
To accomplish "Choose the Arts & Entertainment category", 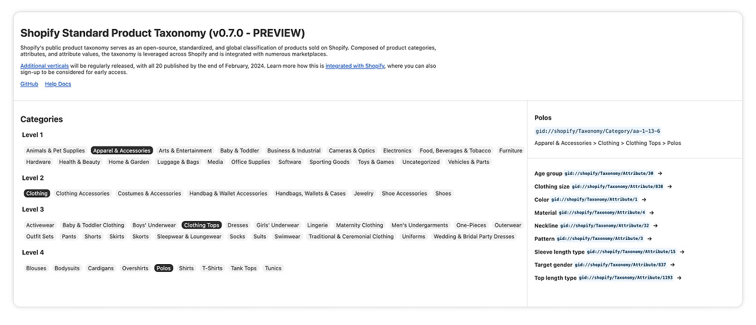I will pyautogui.click(x=185, y=151).
